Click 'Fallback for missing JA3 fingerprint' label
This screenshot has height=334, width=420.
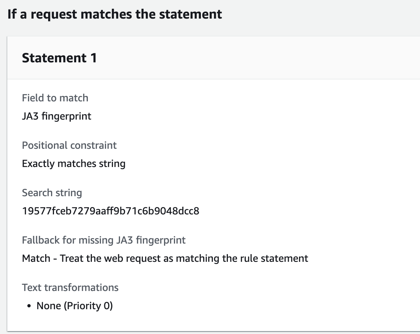pyautogui.click(x=104, y=240)
